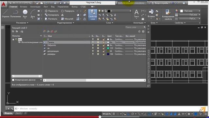Click delete layer icon in layer manager
209x118 pixels.
click(52, 31)
